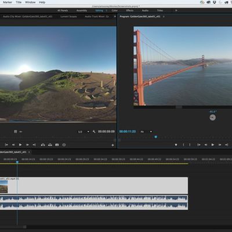
Task: Open the Help menu in menu bar
Action: tap(42, 2)
